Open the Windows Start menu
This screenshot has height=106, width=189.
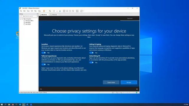[x=2, y=105]
